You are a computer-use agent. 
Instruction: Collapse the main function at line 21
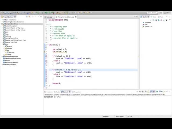coord(48,45)
